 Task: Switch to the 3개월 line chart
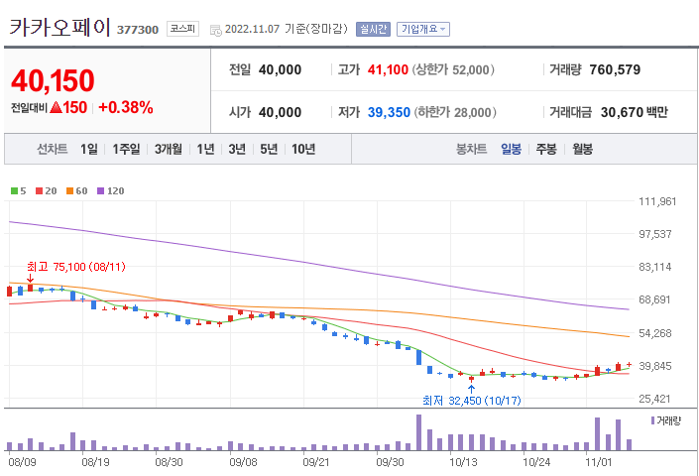169,149
